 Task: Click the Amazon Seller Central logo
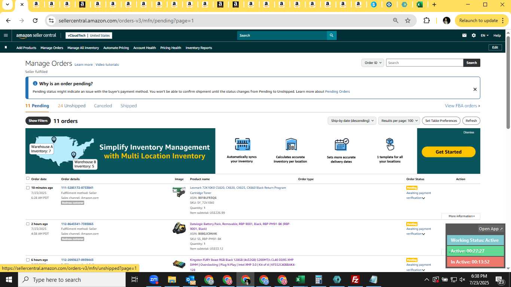click(x=36, y=36)
